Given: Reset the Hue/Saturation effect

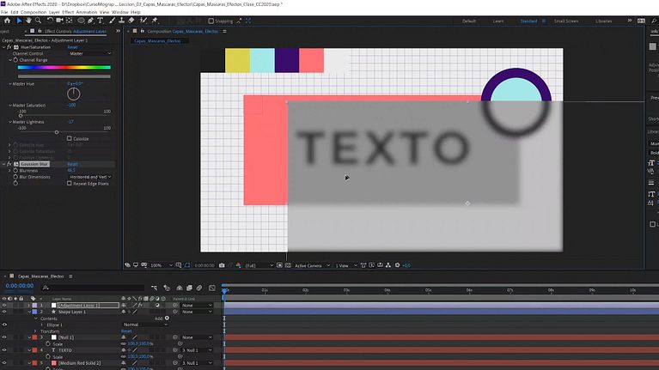Looking at the screenshot, I should (72, 47).
